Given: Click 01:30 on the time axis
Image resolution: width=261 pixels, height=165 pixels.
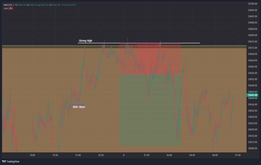Looking at the screenshot, I should [x=146, y=155].
